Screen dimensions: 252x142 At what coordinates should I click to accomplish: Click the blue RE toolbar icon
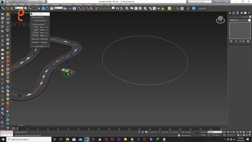pyautogui.click(x=194, y=8)
